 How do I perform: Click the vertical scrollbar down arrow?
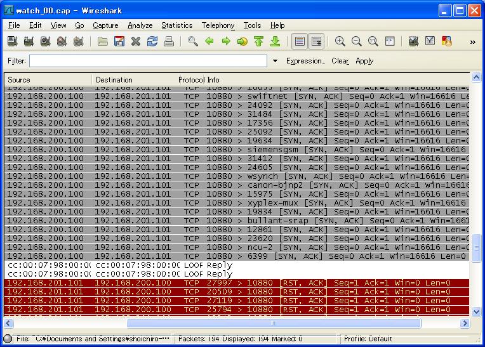pyautogui.click(x=477, y=311)
